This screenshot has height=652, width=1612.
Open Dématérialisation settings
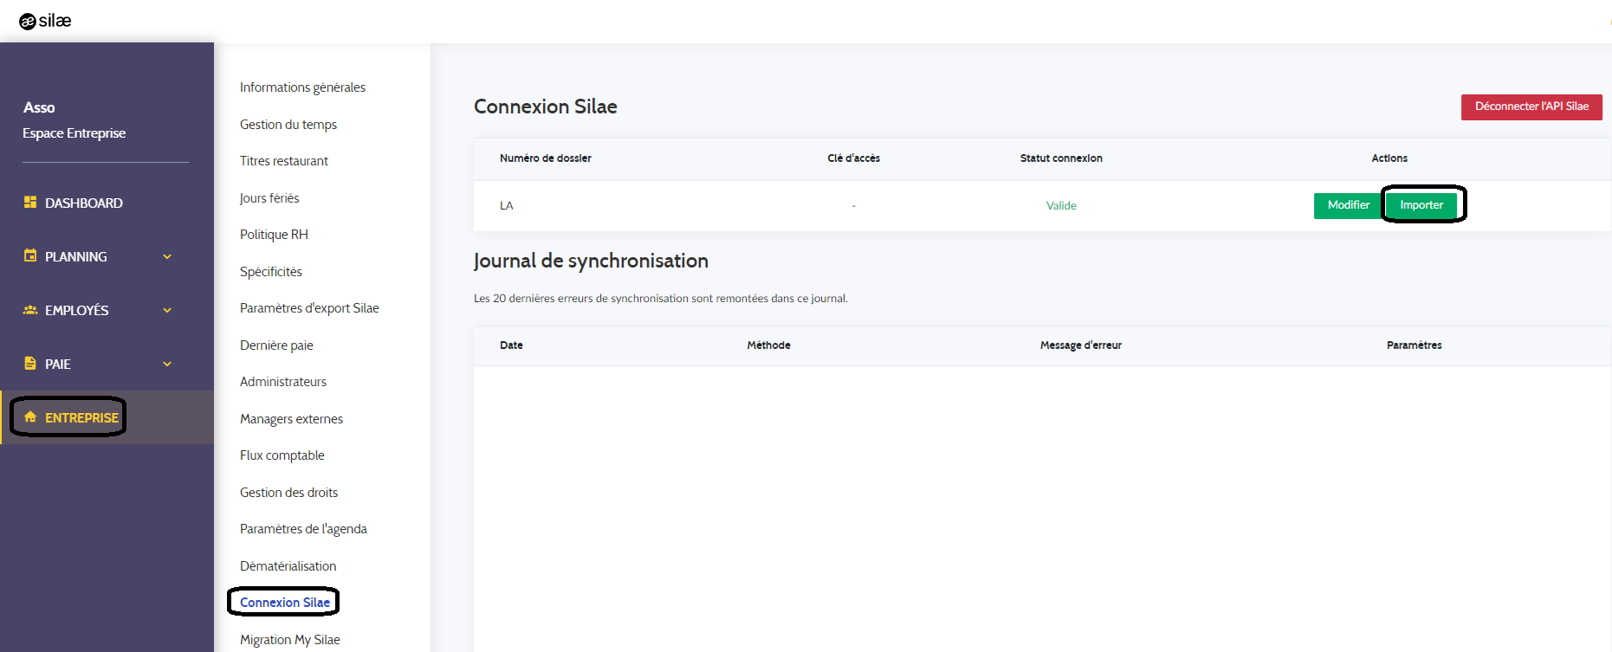pyautogui.click(x=288, y=566)
